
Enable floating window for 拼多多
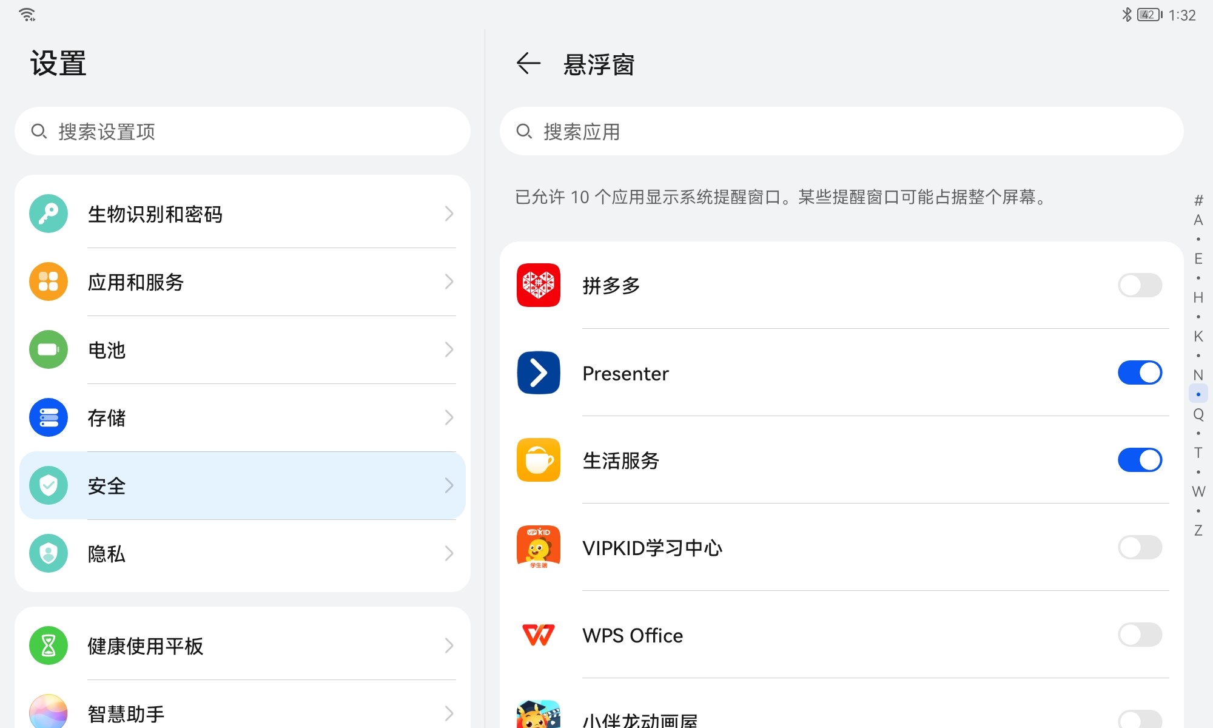pos(1140,285)
